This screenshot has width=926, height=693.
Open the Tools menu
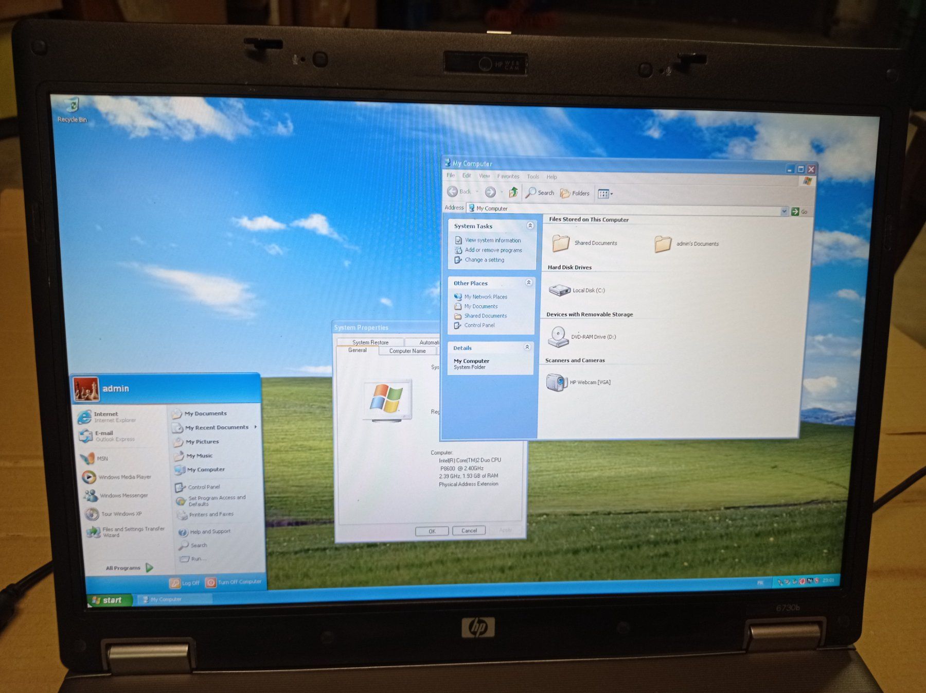[x=533, y=177]
